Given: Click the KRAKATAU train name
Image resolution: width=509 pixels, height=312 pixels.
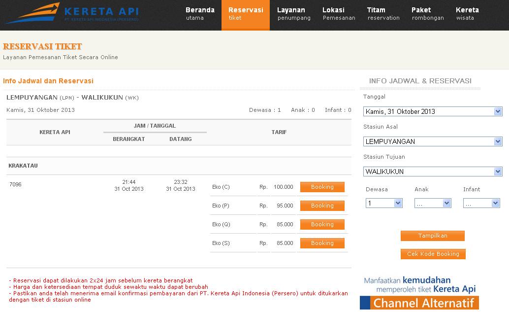Looking at the screenshot, I should [x=23, y=166].
